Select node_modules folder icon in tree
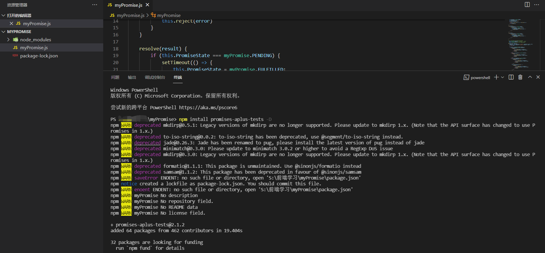This screenshot has height=253, width=545. pos(16,40)
